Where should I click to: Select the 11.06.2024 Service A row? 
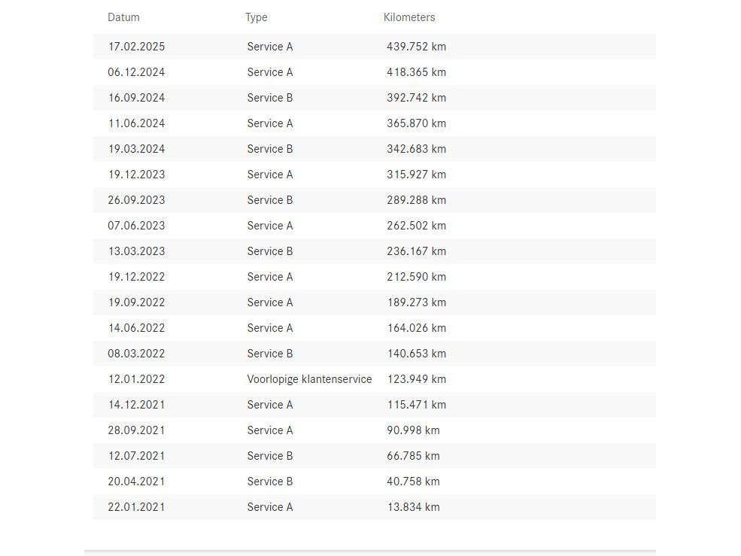pos(374,123)
